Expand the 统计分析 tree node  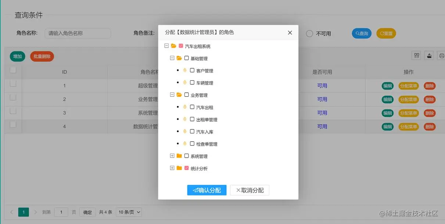click(172, 168)
